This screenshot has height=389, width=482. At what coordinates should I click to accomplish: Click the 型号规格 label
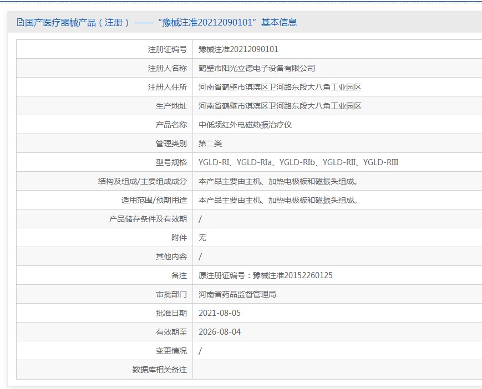171,162
